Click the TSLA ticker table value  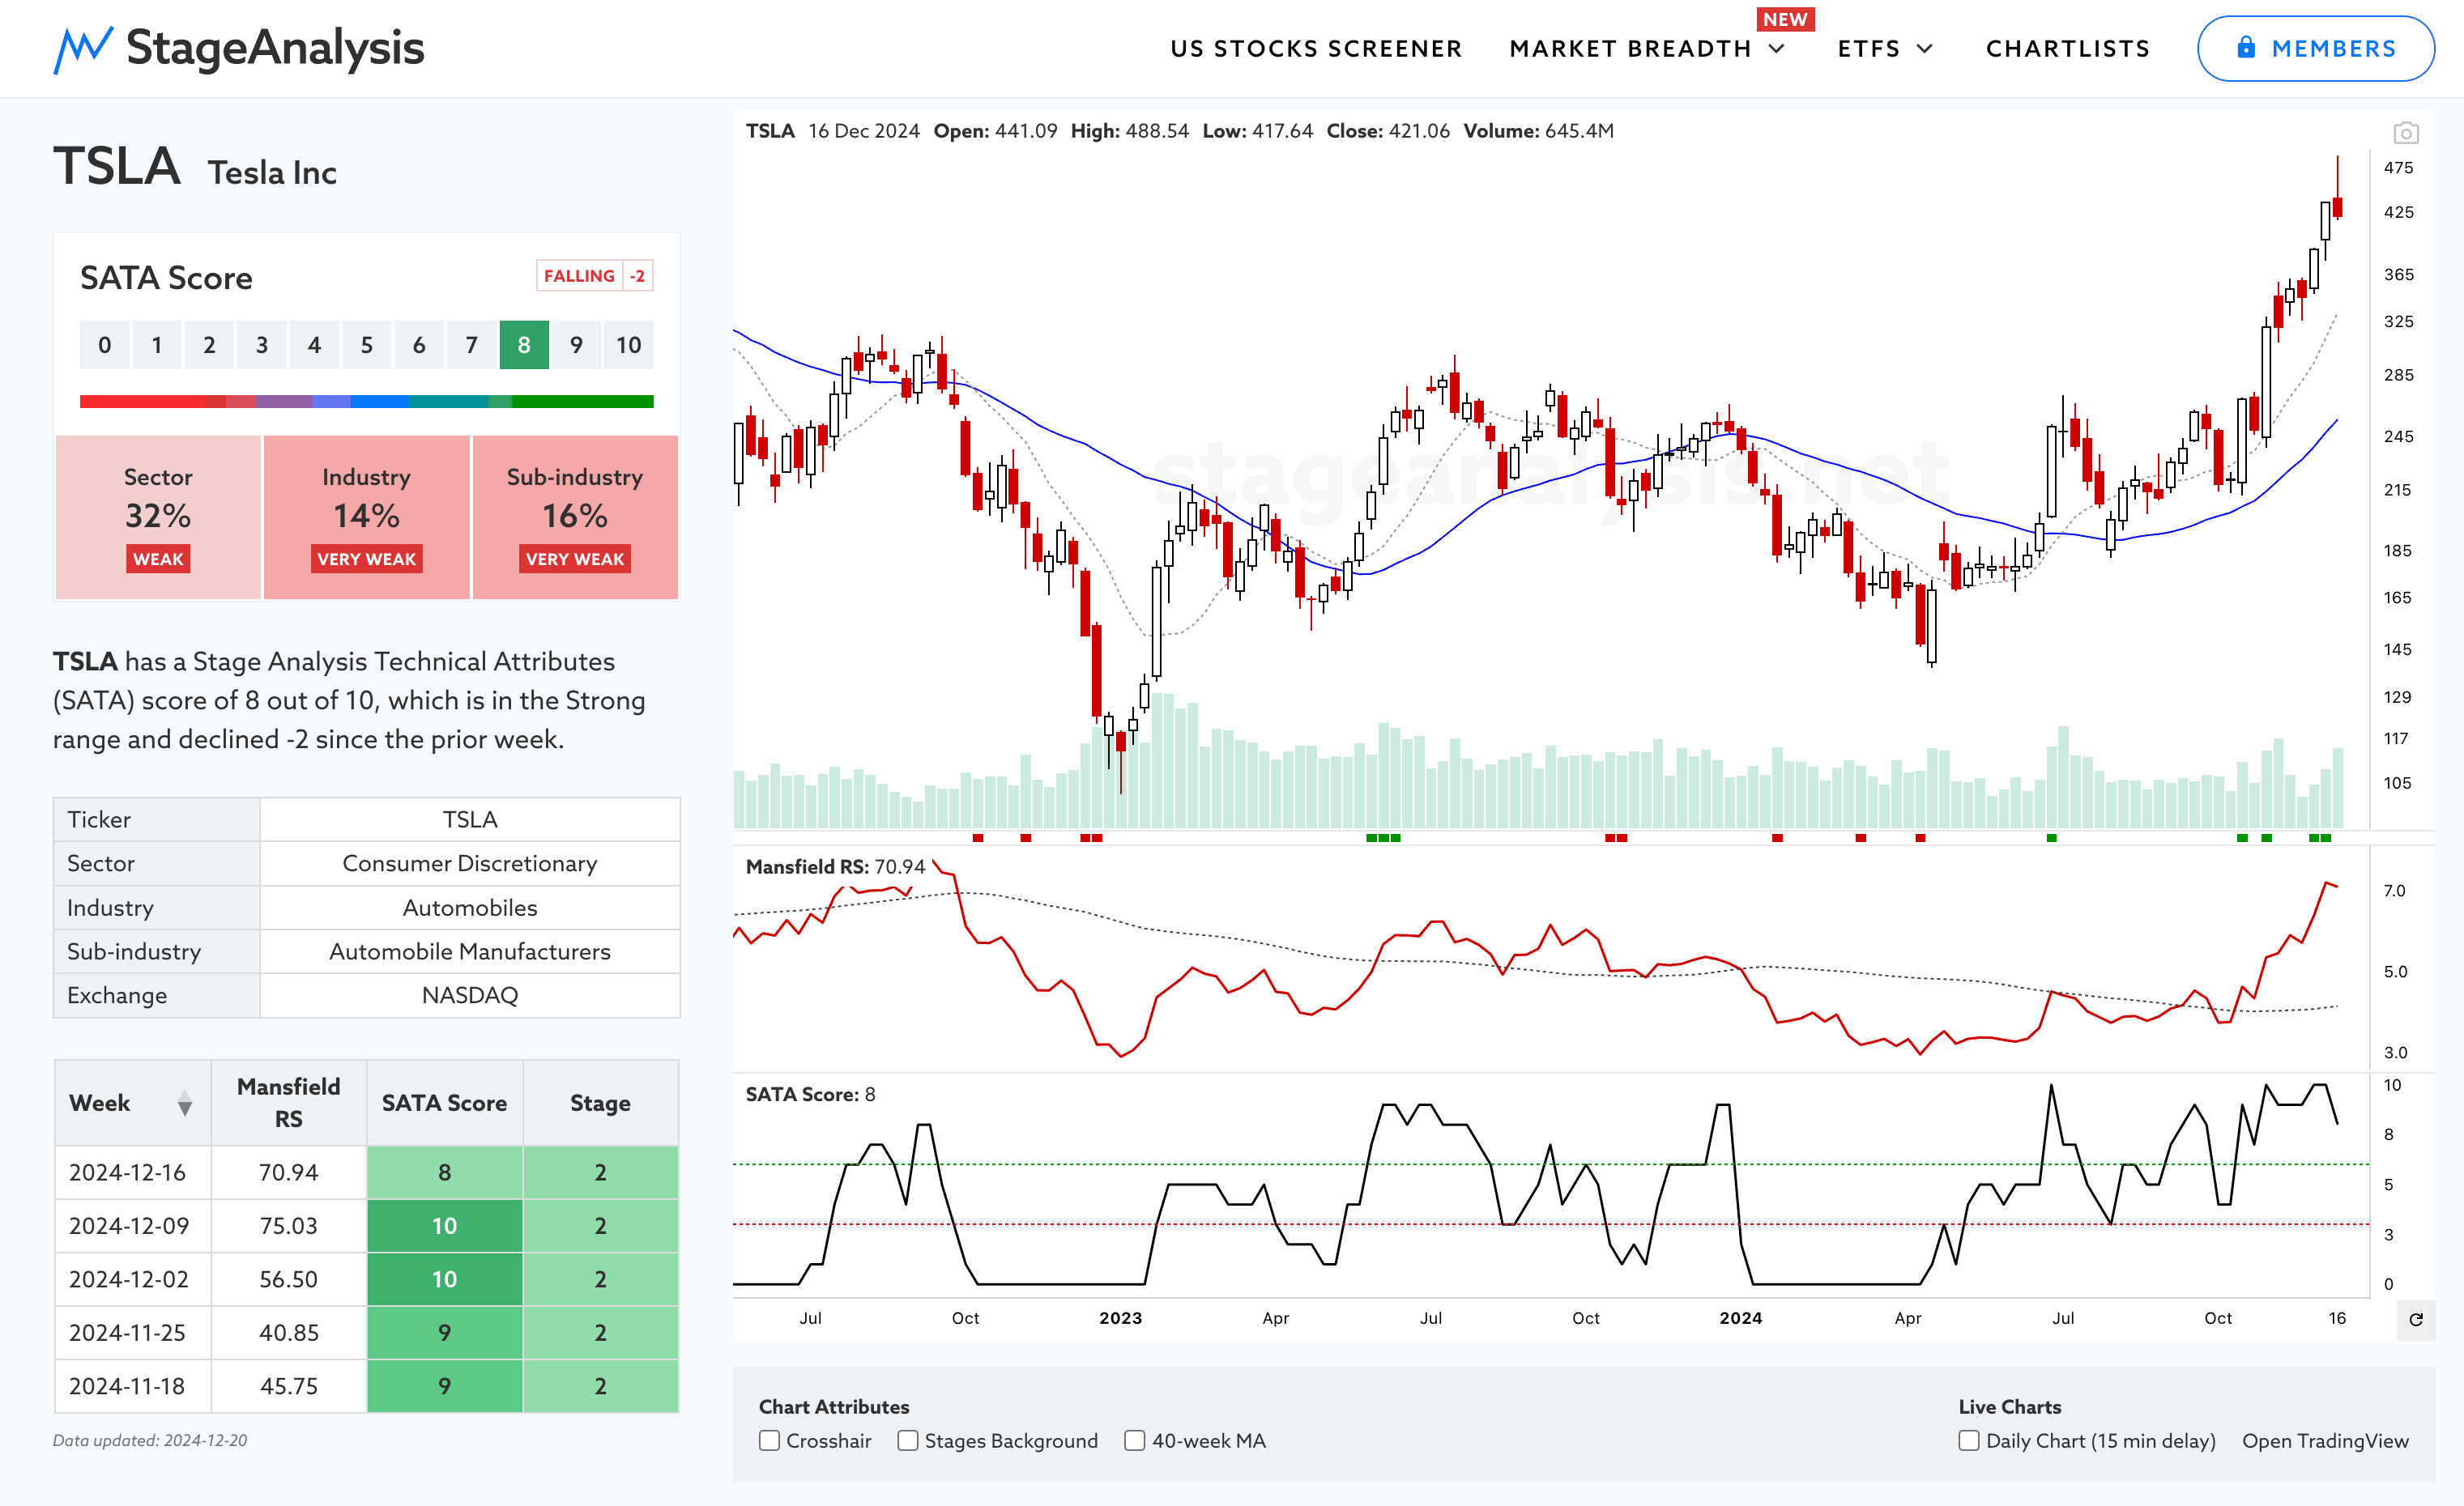469,819
